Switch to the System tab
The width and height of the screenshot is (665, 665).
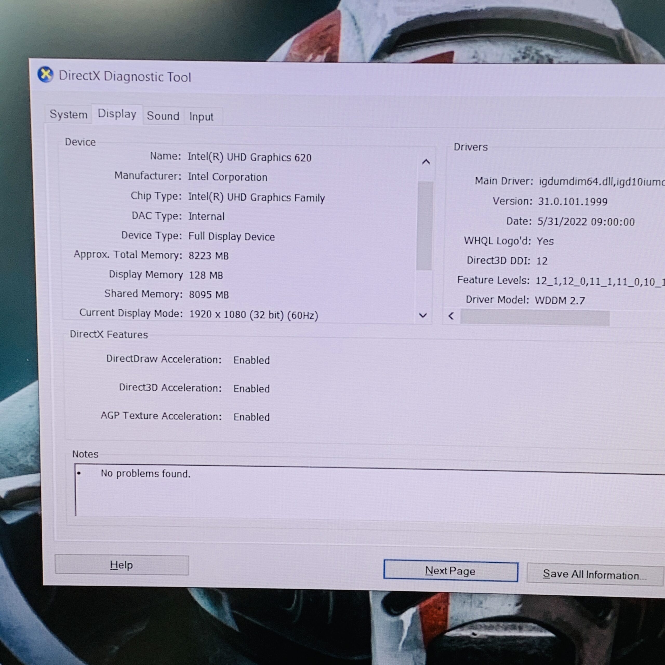pos(69,114)
